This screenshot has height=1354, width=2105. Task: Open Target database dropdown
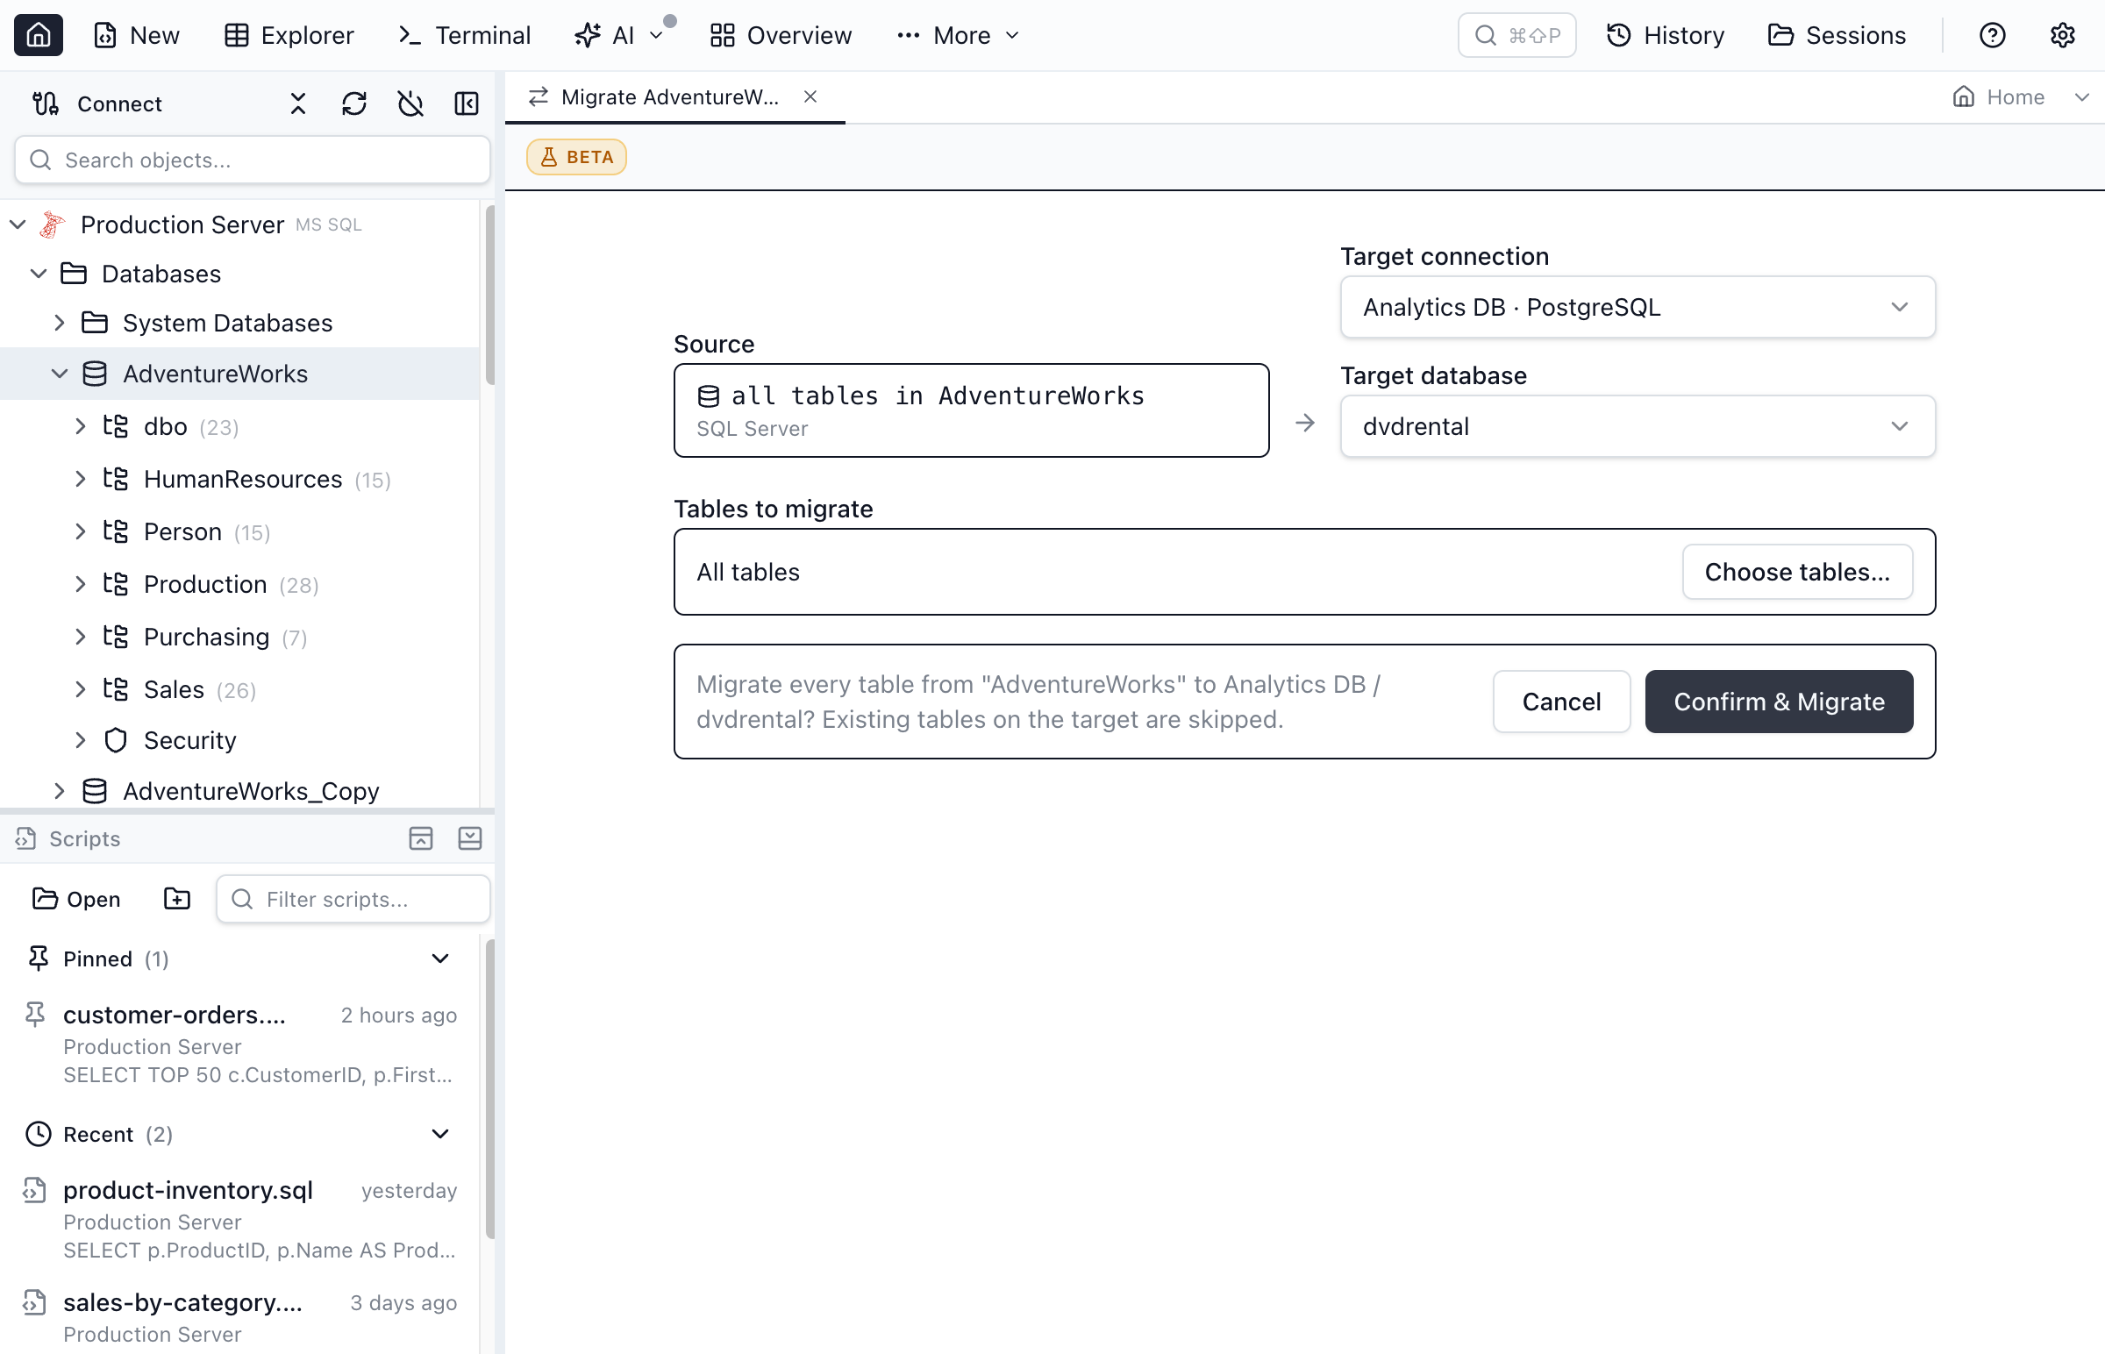click(x=1638, y=426)
